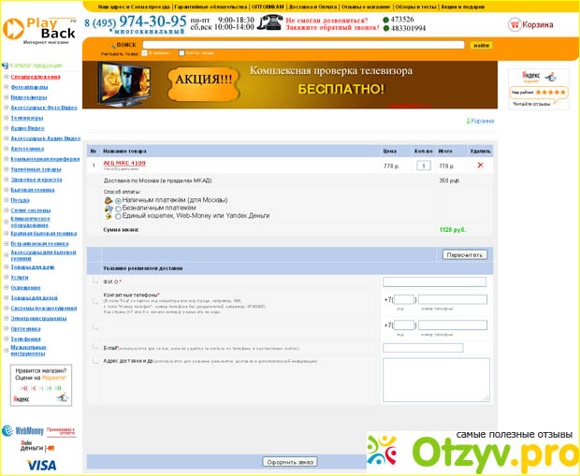Image resolution: width=580 pixels, height=476 pixels.
Task: Select the Безналичным платежём payment option
Action: [118, 209]
